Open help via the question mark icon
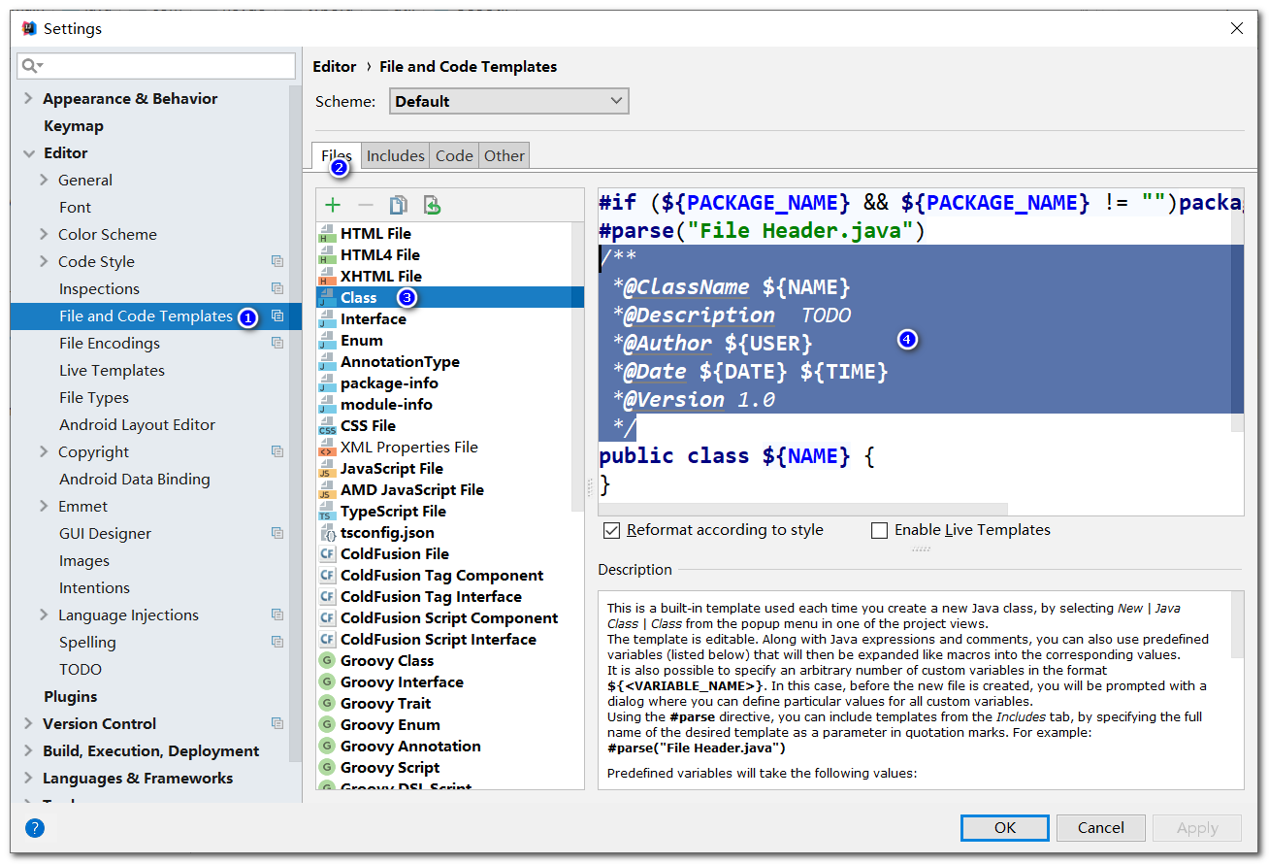This screenshot has width=1269, height=864. coord(35,827)
